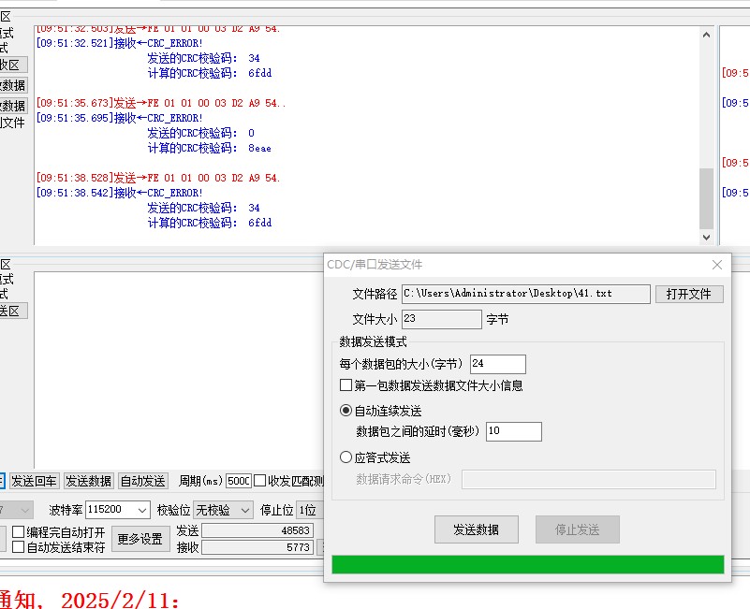Click the 自动发送 button

tap(142, 481)
